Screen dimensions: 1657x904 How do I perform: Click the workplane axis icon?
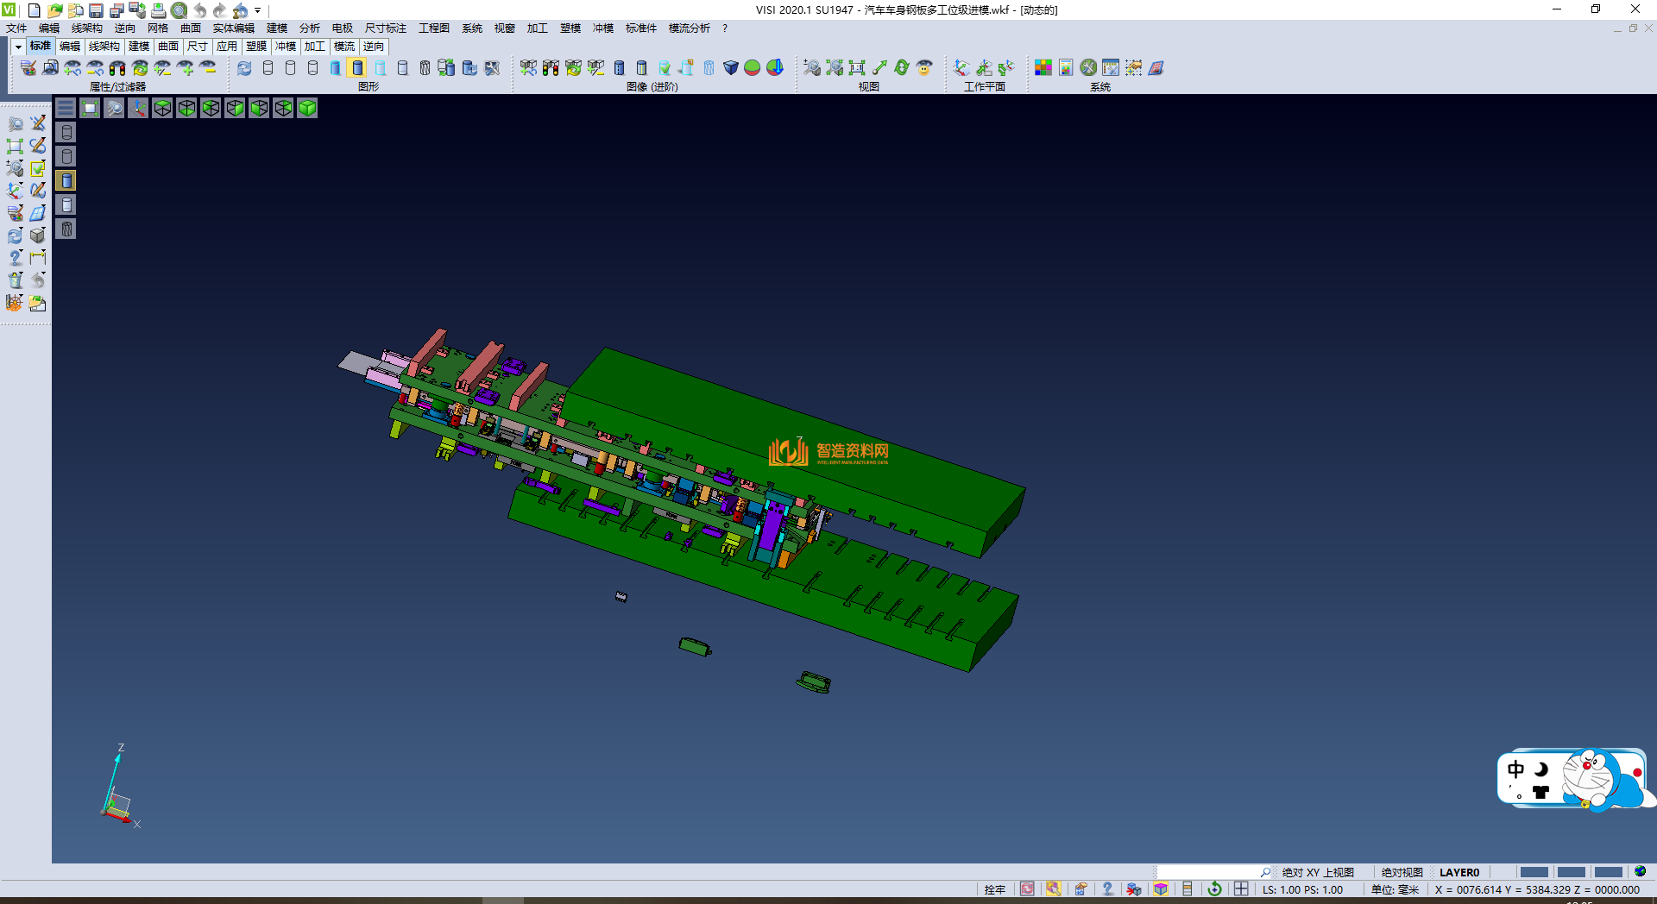pos(961,67)
